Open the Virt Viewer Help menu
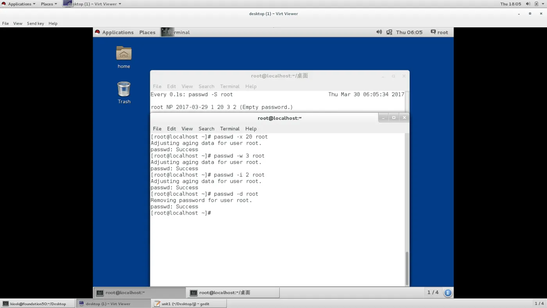Image resolution: width=547 pixels, height=308 pixels. (53, 23)
